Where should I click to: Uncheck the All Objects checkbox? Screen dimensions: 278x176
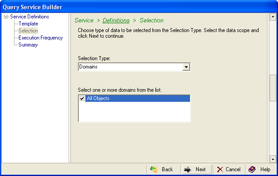82,99
